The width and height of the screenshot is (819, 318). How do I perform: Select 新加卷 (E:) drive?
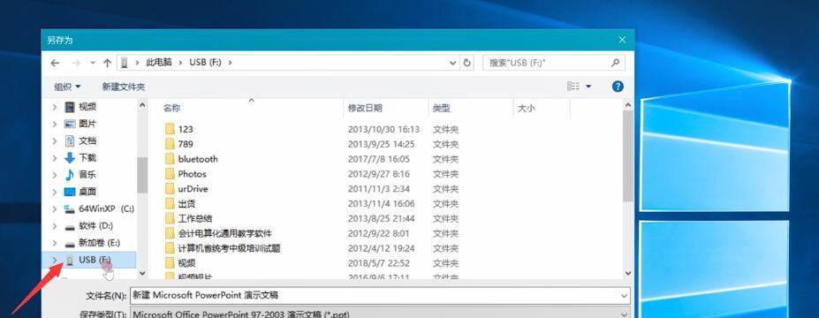pyautogui.click(x=99, y=243)
